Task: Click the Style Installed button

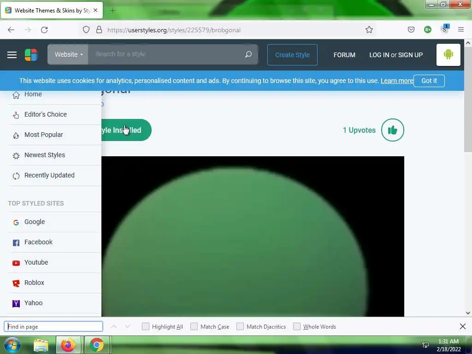Action: point(126,130)
